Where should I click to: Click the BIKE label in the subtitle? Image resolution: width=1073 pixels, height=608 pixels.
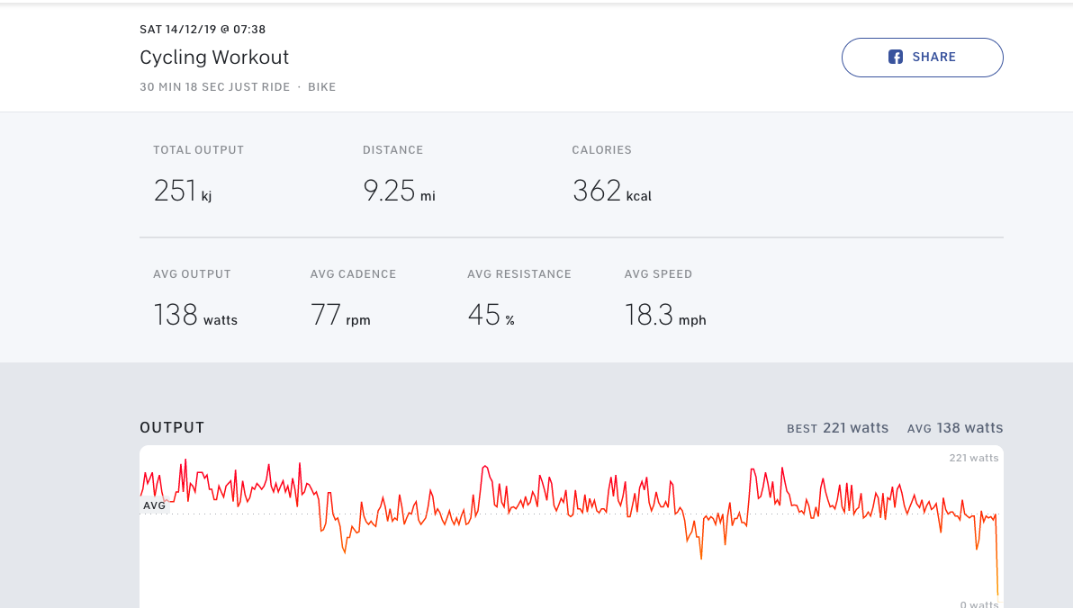coord(321,87)
